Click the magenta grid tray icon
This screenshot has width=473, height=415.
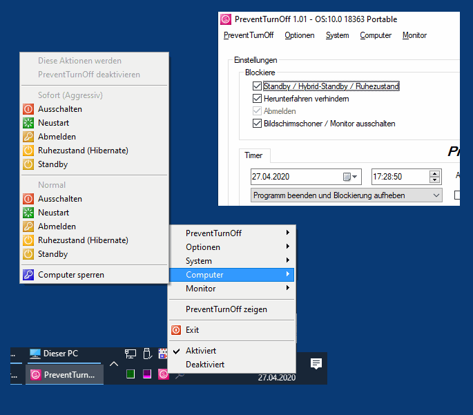[147, 374]
